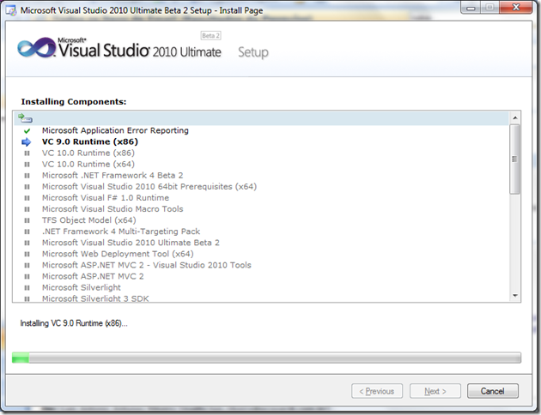Click the pending icon beside 64bit Prerequisites (x64)
The image size is (541, 415).
(27, 187)
